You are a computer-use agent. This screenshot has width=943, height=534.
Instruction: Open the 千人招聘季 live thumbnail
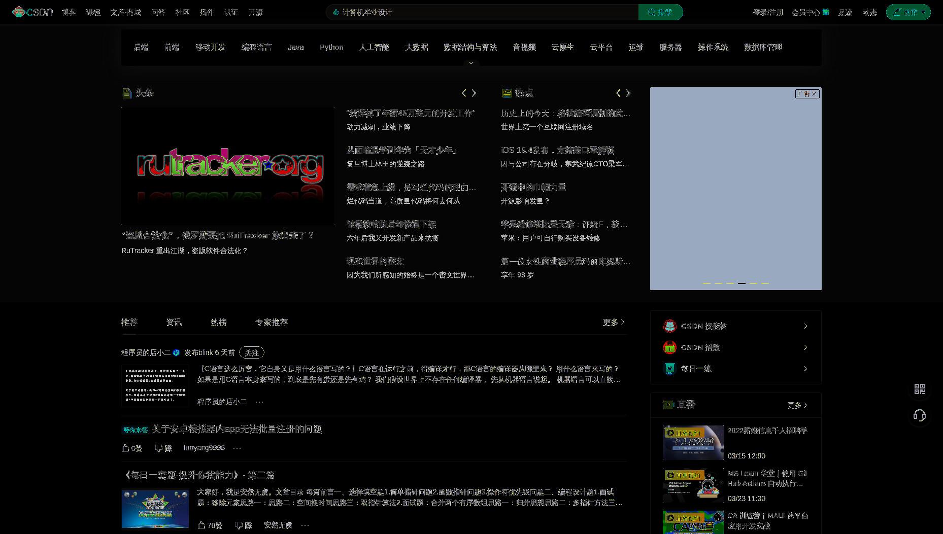point(693,442)
